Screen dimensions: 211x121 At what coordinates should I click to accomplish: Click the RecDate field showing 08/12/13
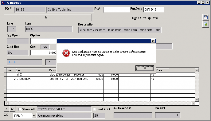click(x=154, y=10)
